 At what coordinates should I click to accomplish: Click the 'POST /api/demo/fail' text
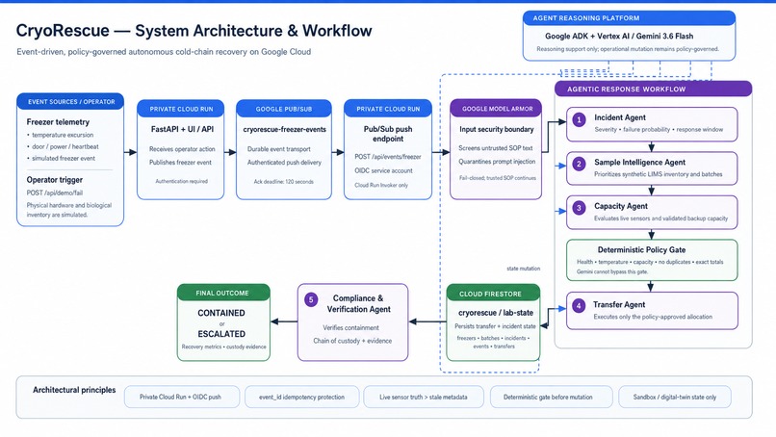coord(55,193)
